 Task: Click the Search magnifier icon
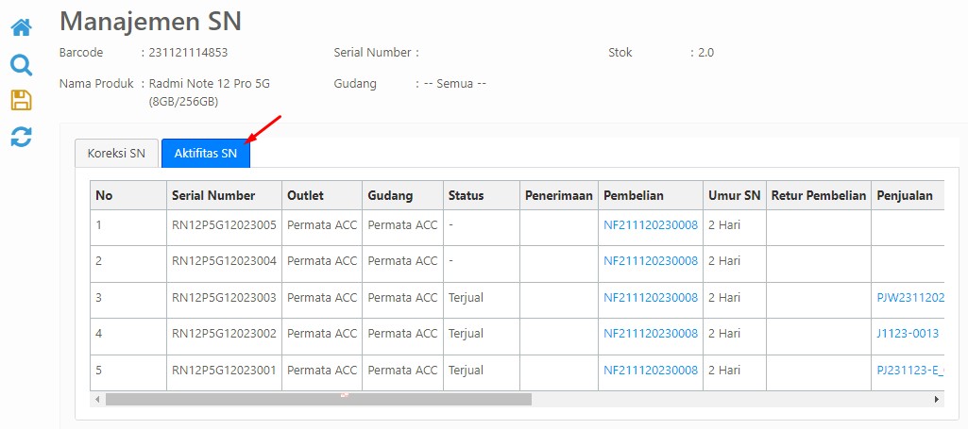21,64
